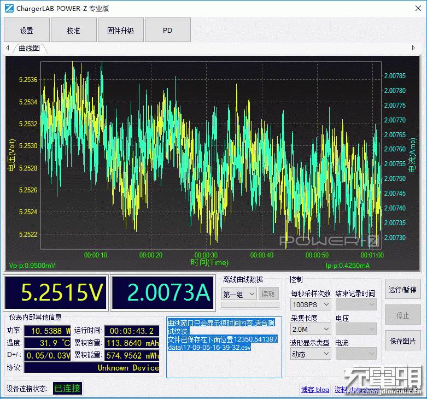The width and height of the screenshot is (427, 399).
Task: Open the 电压 dropdown
Action: tap(356, 329)
